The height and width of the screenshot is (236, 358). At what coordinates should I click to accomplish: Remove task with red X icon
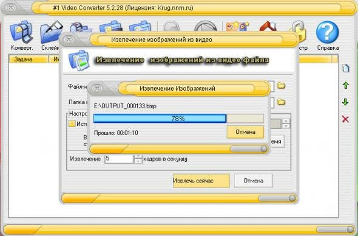tap(345, 119)
